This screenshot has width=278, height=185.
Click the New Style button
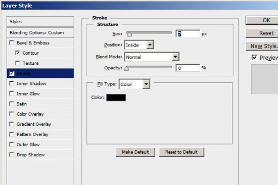point(262,46)
